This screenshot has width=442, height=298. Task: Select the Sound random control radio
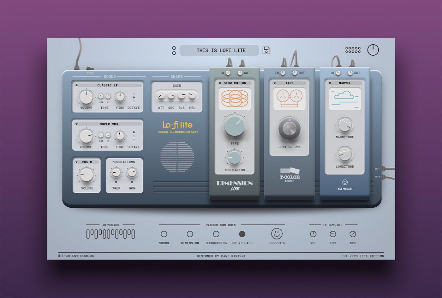pos(164,234)
